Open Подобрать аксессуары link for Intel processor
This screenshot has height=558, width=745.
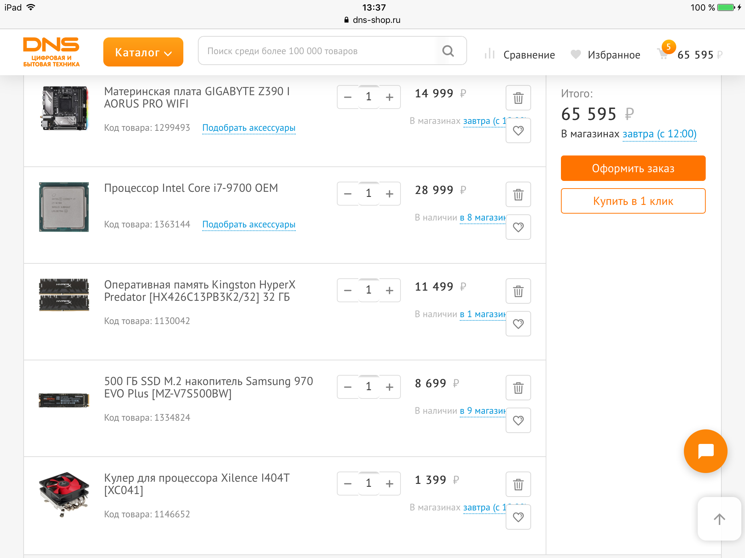(x=249, y=225)
